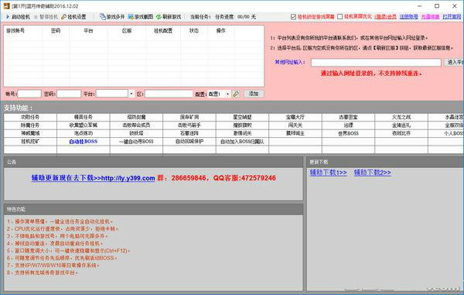
Task: Select the 锁妖塔 cell
Action: pyautogui.click(x=136, y=133)
